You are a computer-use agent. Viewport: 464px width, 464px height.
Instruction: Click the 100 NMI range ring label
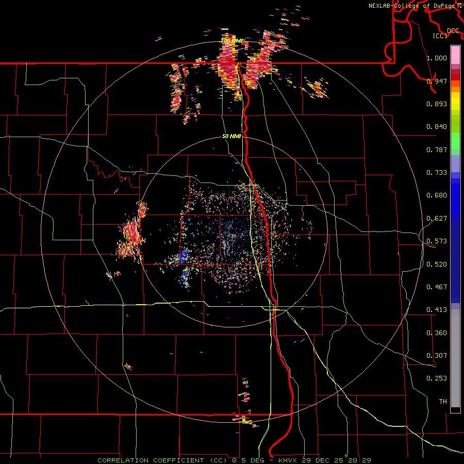[232, 41]
